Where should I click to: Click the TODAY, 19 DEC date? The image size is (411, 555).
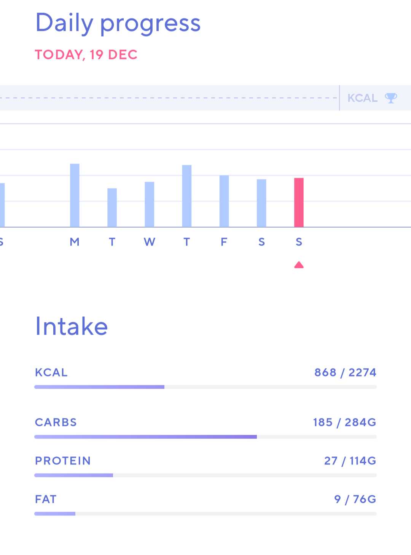[86, 54]
